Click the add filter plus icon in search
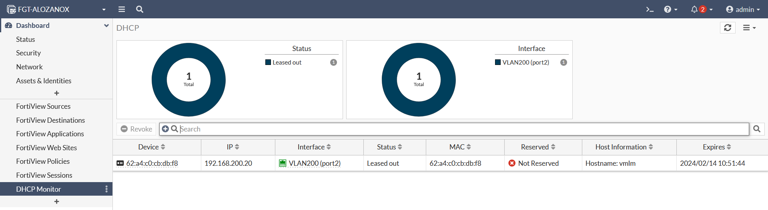The height and width of the screenshot is (210, 768). 165,129
